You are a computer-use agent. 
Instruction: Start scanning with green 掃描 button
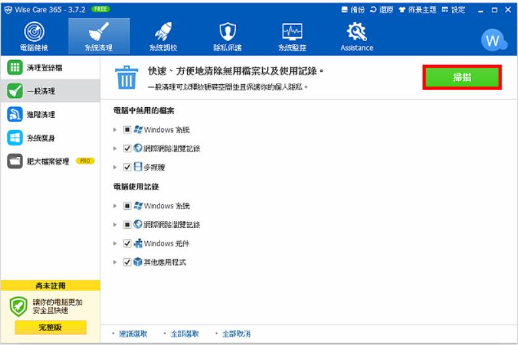462,78
